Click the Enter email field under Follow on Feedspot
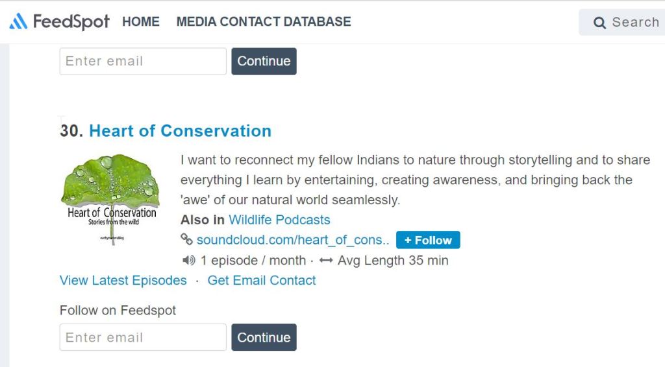The width and height of the screenshot is (665, 367). tap(143, 338)
